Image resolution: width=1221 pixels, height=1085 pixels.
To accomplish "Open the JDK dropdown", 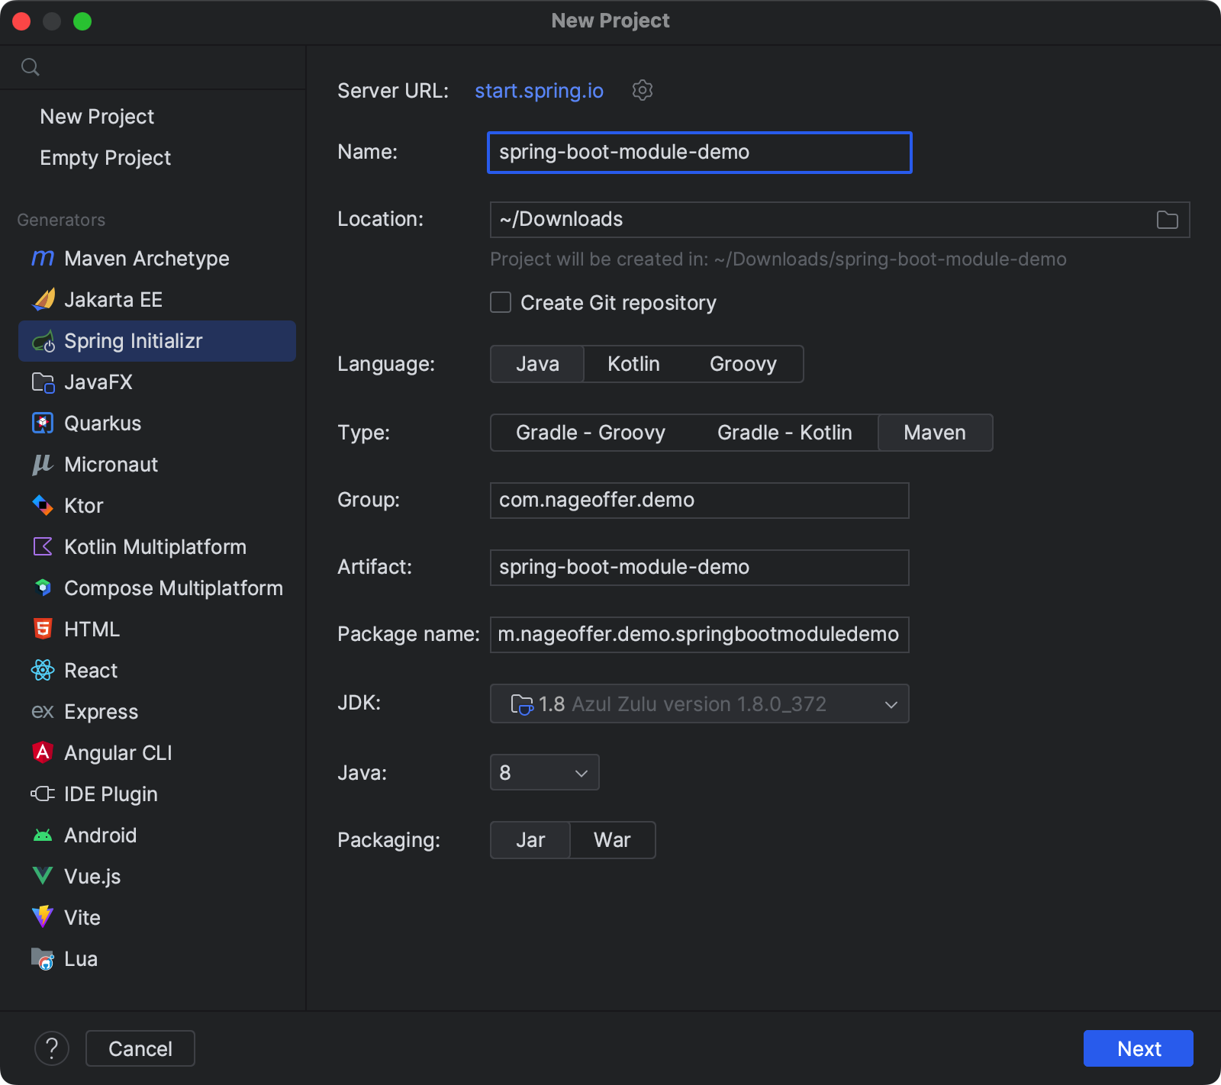I will coord(699,703).
